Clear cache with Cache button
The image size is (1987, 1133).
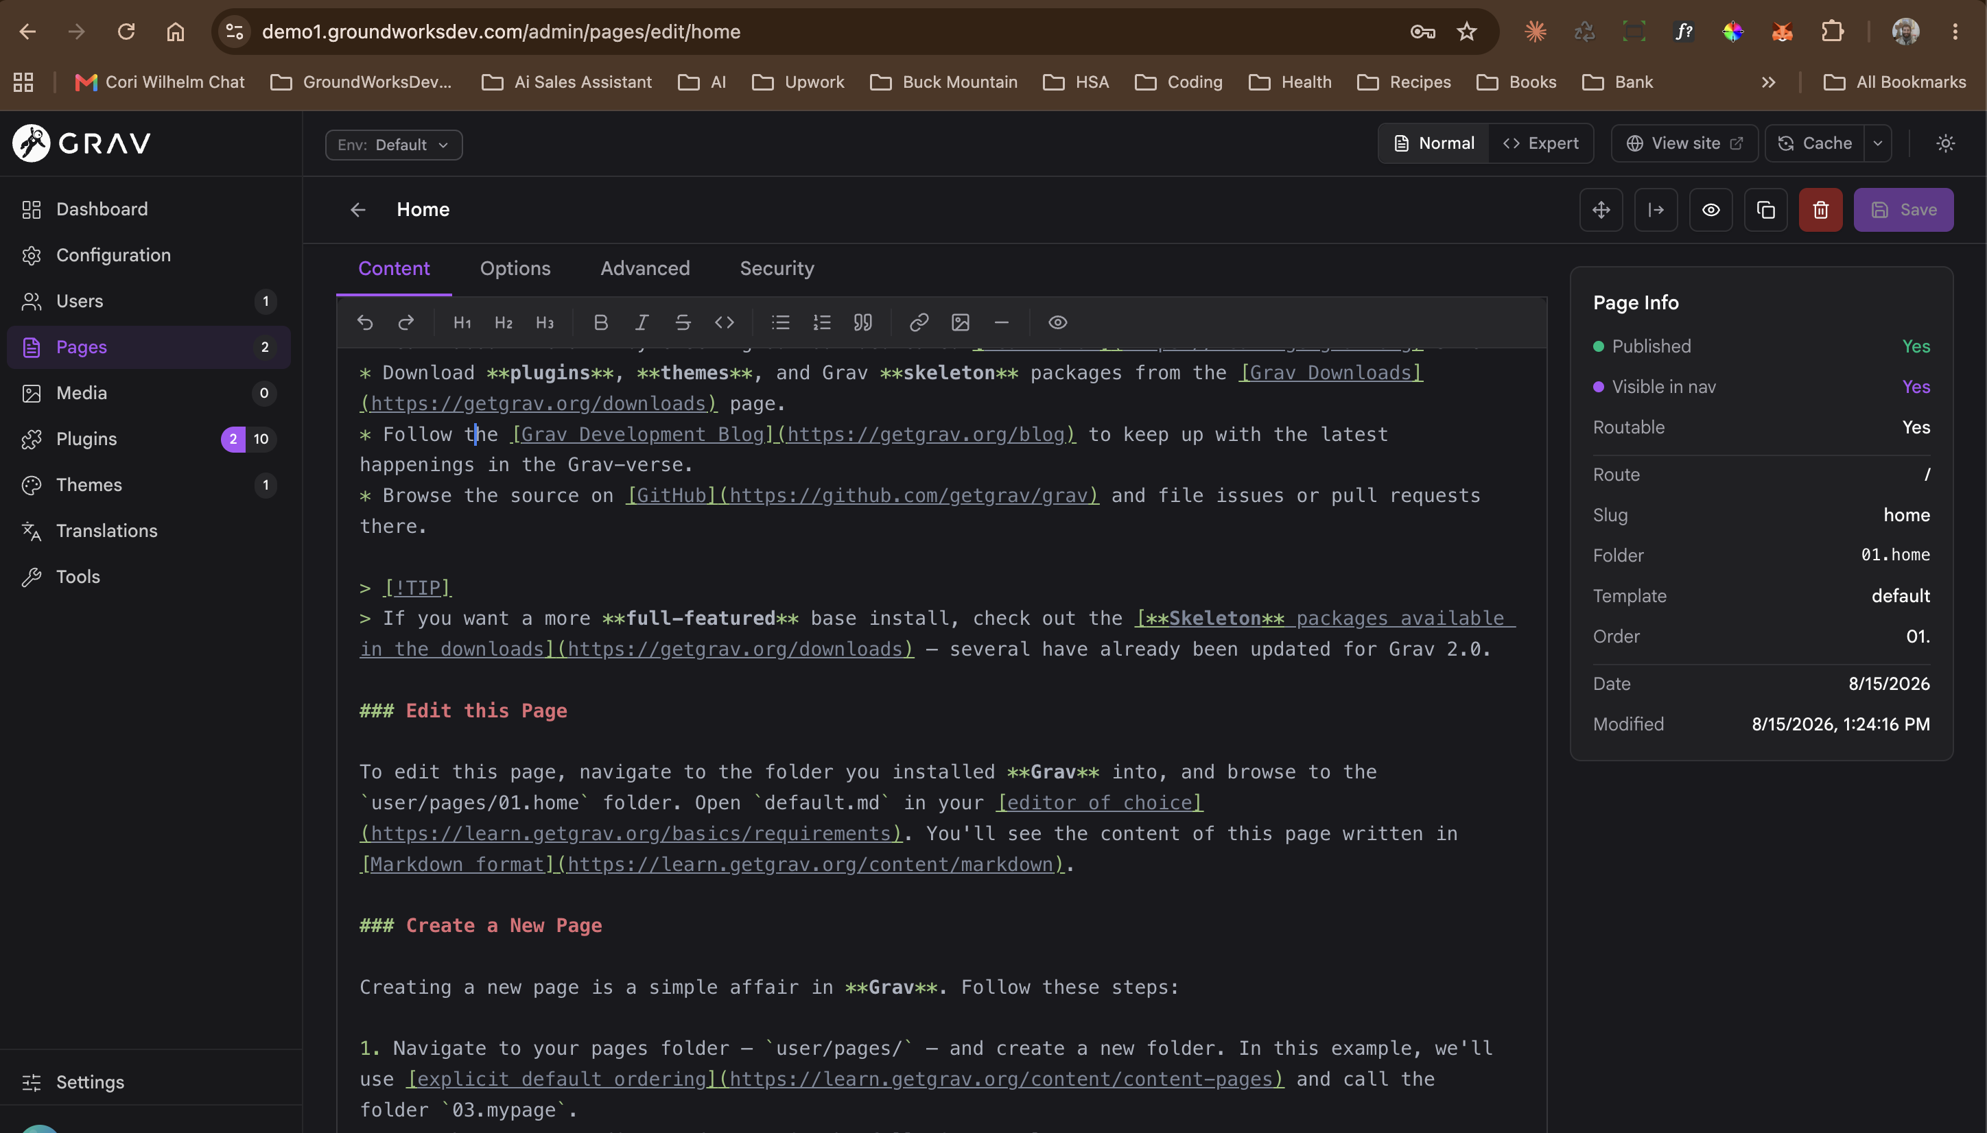[x=1815, y=143]
